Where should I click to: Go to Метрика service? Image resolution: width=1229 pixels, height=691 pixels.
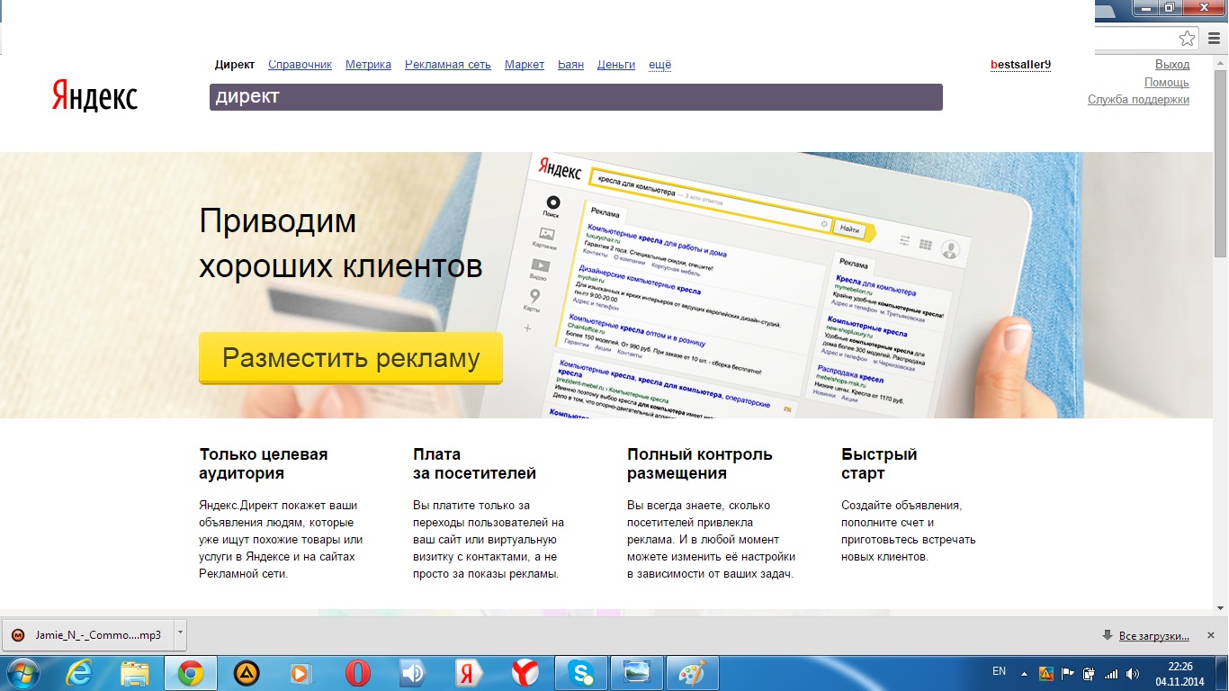tap(368, 65)
